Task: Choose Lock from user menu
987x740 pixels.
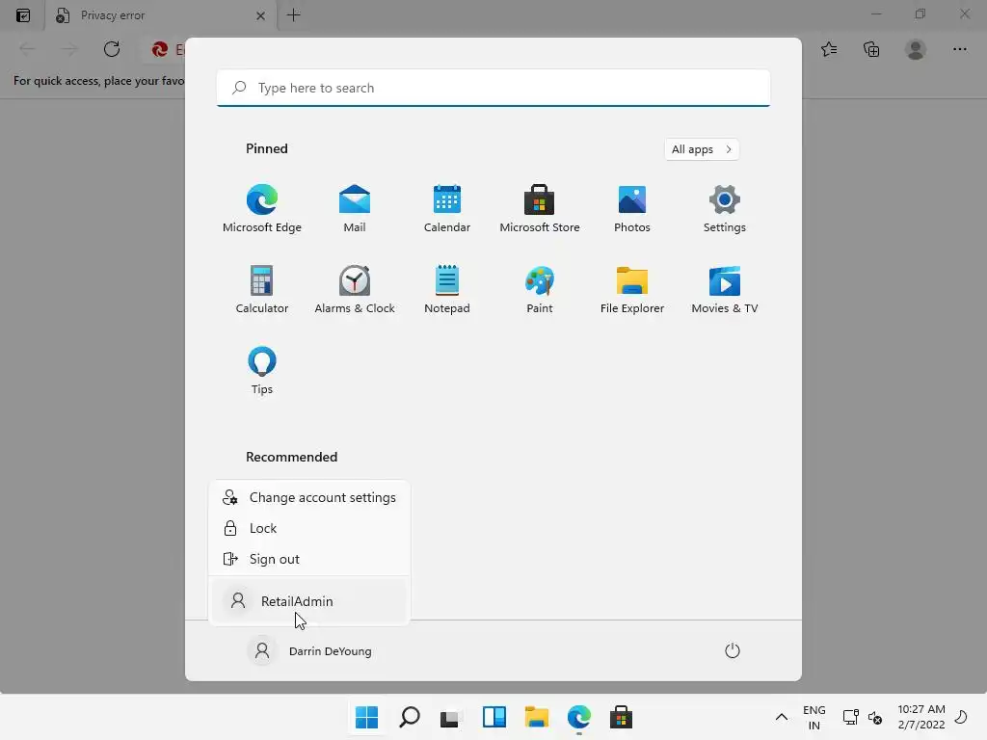Action: point(309,528)
